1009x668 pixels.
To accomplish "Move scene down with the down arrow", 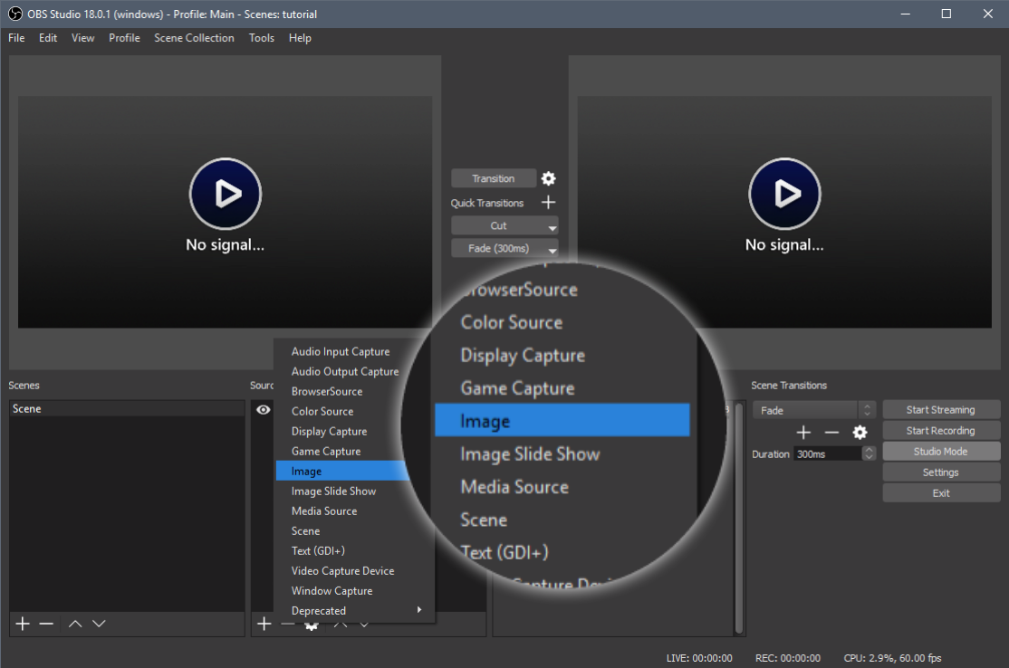I will pos(99,624).
